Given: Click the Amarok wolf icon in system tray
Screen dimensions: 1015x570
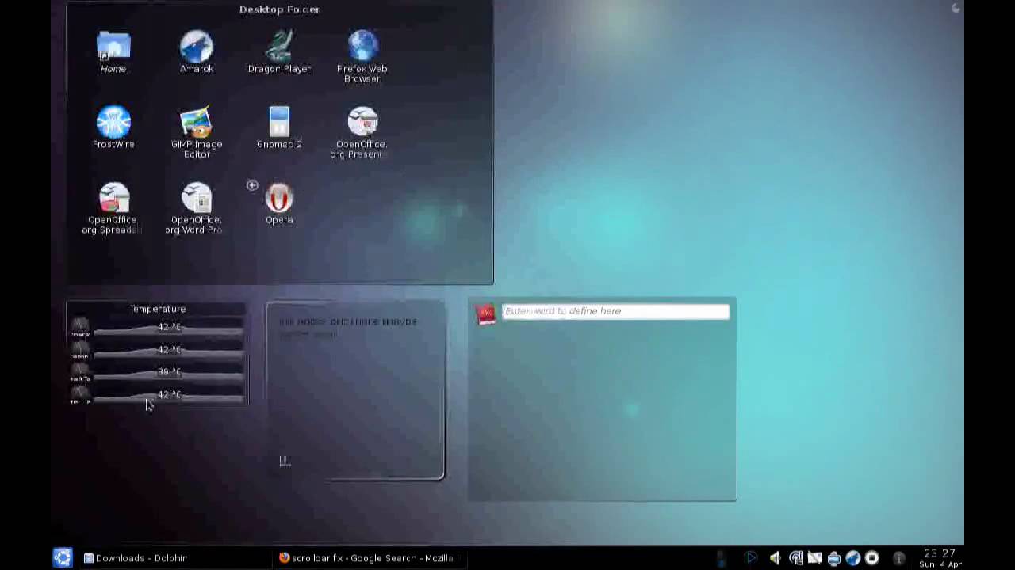Looking at the screenshot, I should 853,558.
